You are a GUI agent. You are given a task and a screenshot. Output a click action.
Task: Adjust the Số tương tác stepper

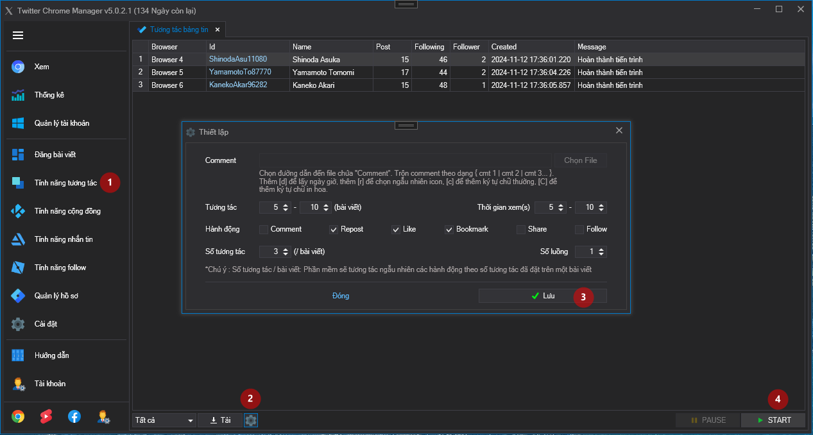pos(286,252)
